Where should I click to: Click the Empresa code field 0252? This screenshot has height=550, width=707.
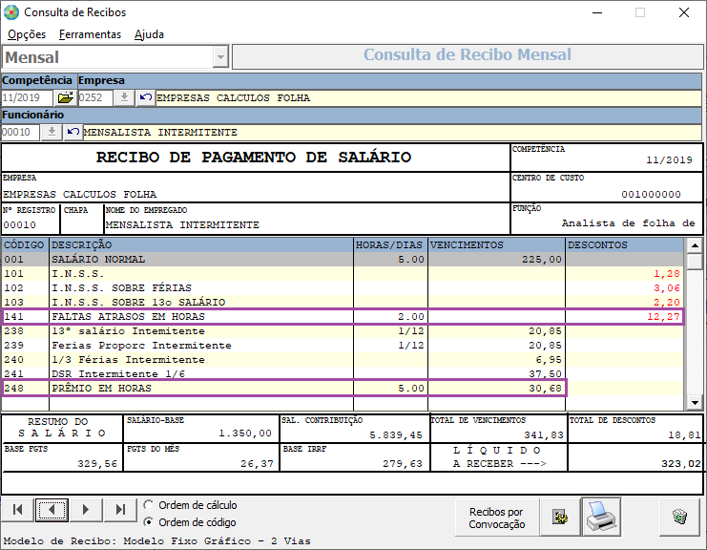(x=95, y=97)
